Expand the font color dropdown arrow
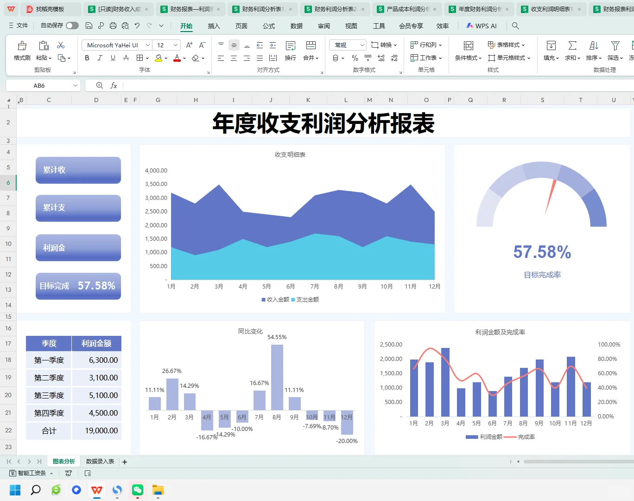634x501 pixels. [184, 58]
